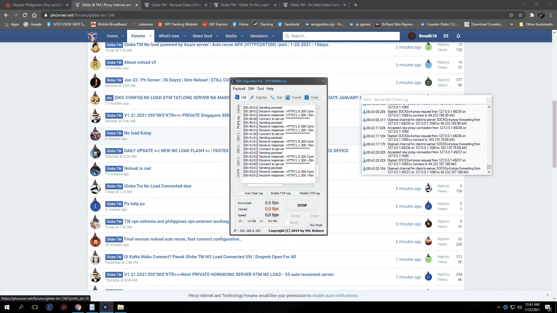
Task: Toggle the Tunnel checkbox near STOP
Action: pos(287,216)
